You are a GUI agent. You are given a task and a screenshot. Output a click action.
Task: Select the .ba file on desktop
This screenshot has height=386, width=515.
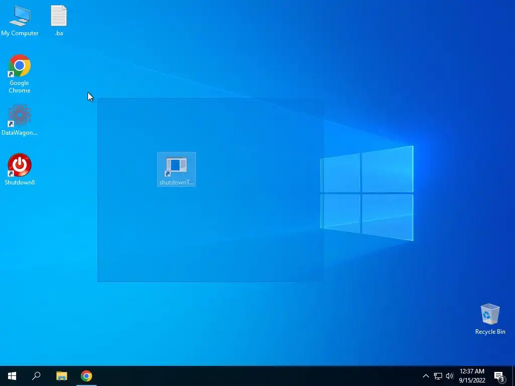pyautogui.click(x=59, y=21)
